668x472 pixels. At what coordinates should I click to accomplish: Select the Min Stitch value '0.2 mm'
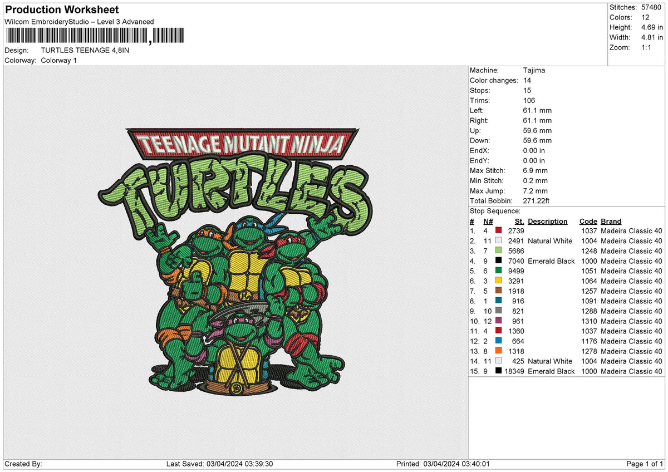536,180
